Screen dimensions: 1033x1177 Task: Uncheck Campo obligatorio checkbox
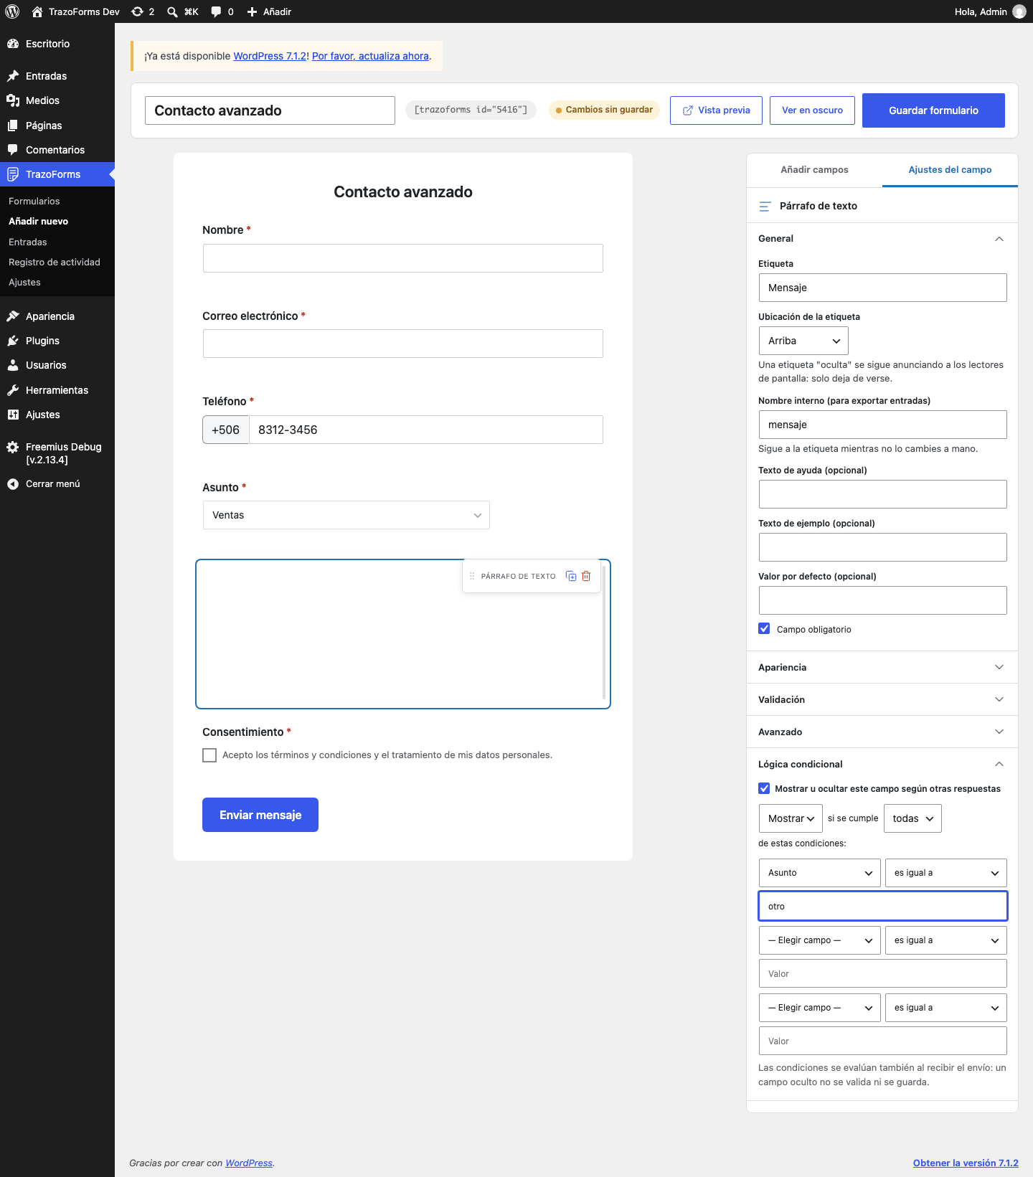coord(764,629)
